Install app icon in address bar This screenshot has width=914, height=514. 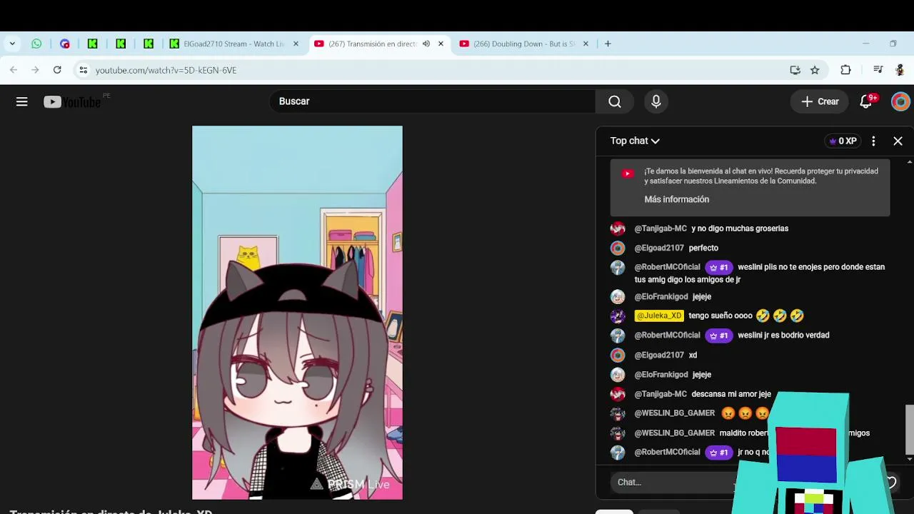coord(795,70)
